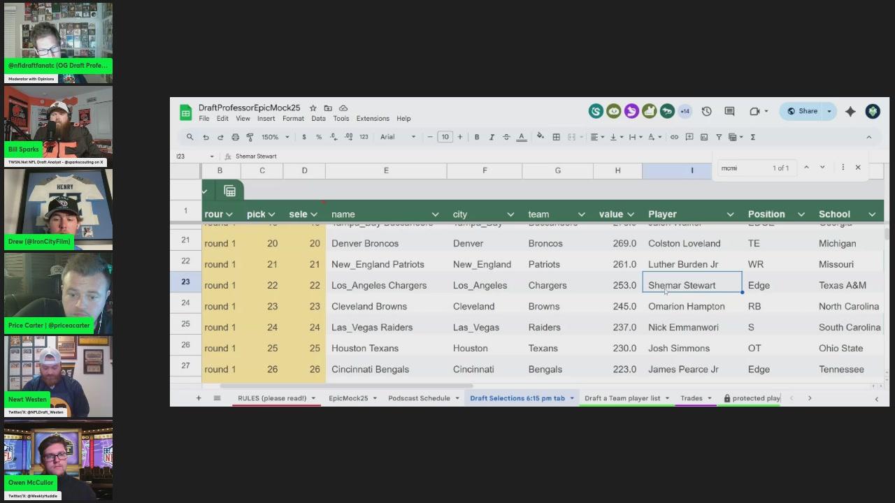Click the create filter funnel icon

coord(719,137)
